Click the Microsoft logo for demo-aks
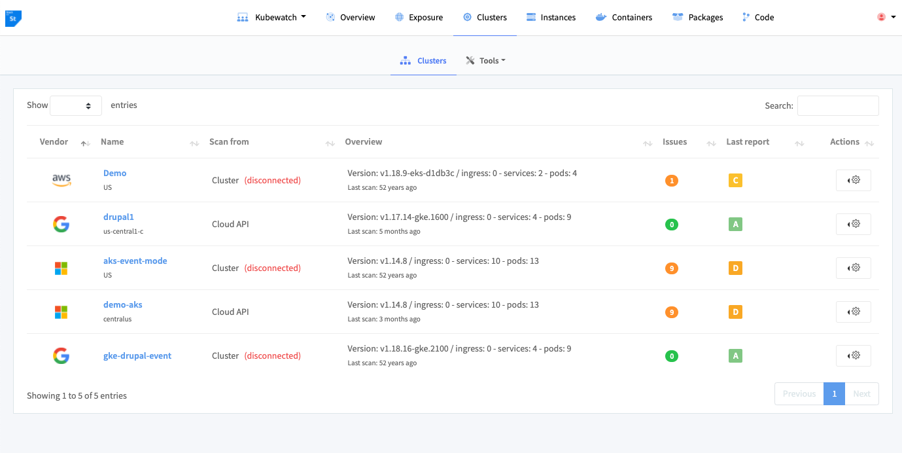 click(61, 312)
